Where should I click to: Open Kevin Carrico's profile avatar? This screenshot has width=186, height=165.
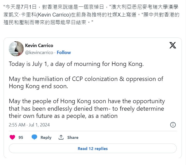16,49
